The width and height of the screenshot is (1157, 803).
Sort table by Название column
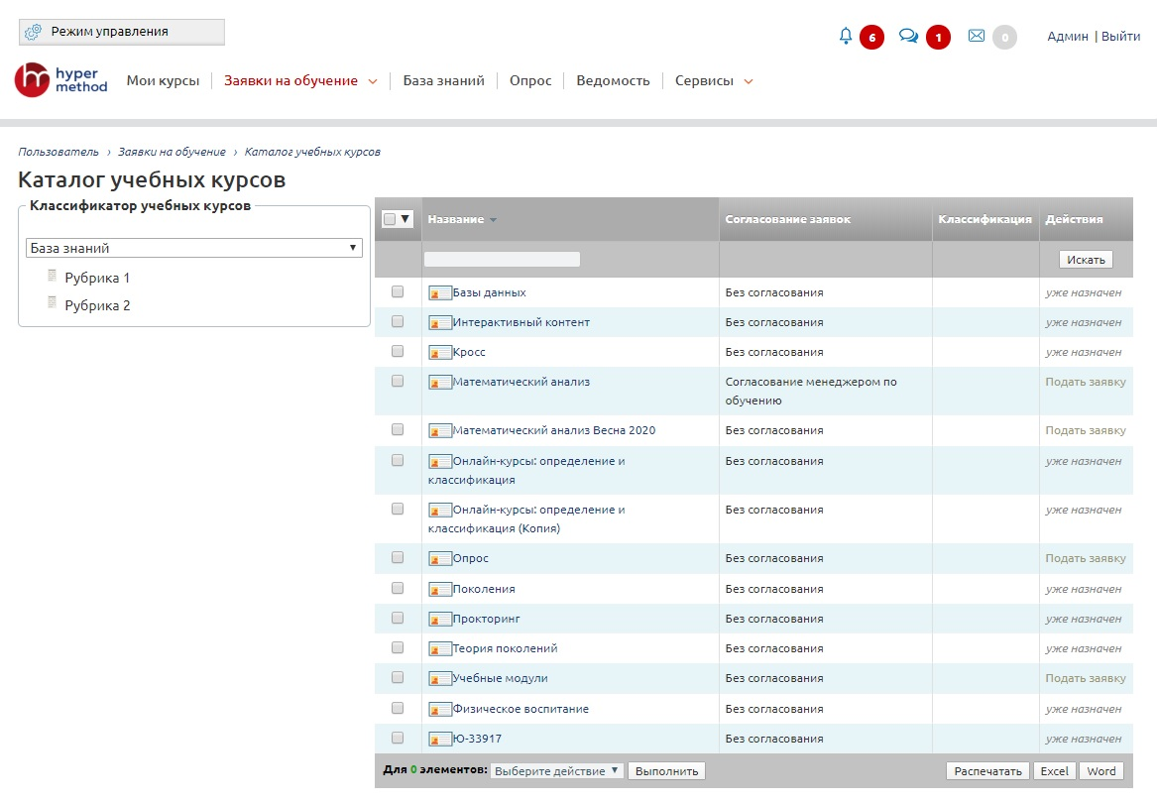(x=456, y=219)
